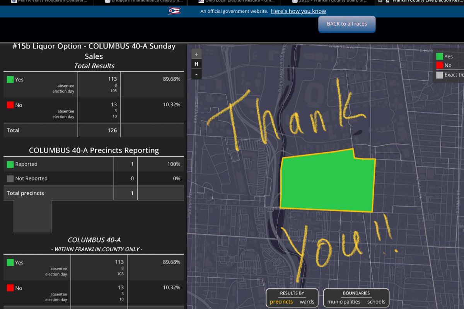This screenshot has height=309, width=464.
Task: Click the 89.68% value in Total Results
Action: [x=172, y=79]
